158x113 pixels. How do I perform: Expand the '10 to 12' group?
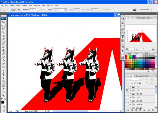130,94
